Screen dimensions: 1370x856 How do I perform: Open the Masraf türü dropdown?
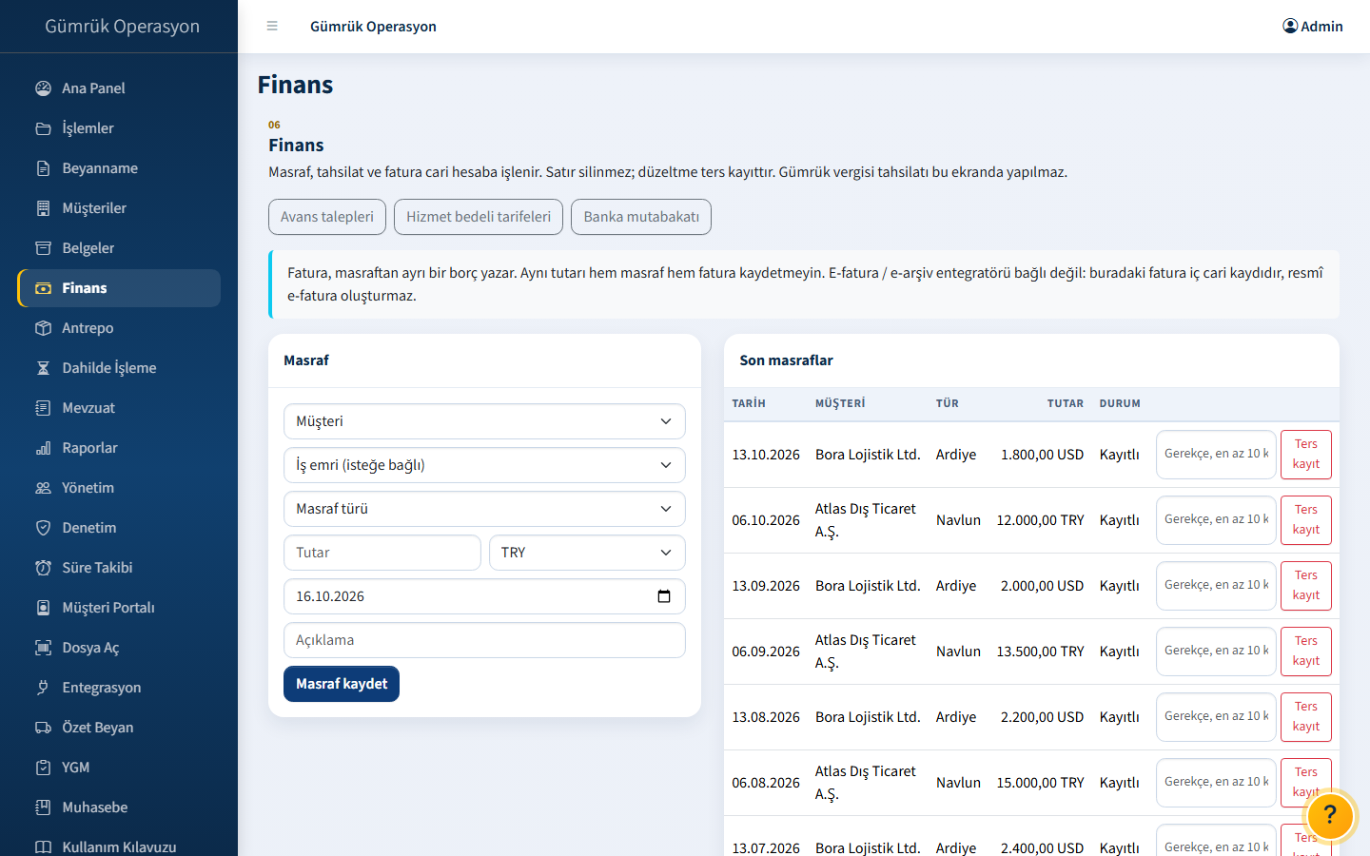pyautogui.click(x=484, y=509)
